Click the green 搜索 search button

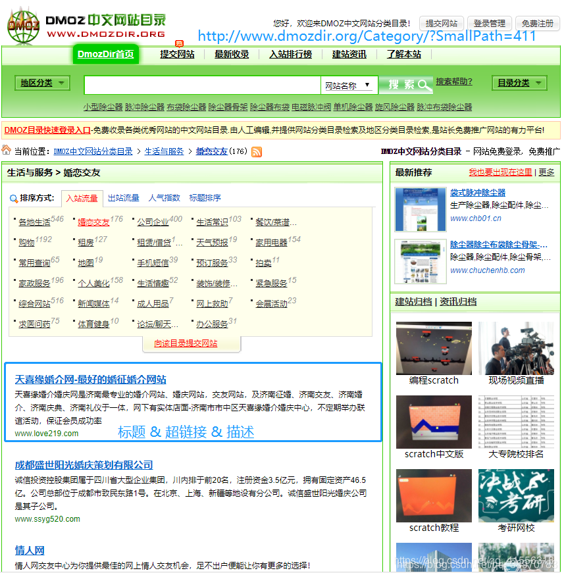tap(405, 85)
